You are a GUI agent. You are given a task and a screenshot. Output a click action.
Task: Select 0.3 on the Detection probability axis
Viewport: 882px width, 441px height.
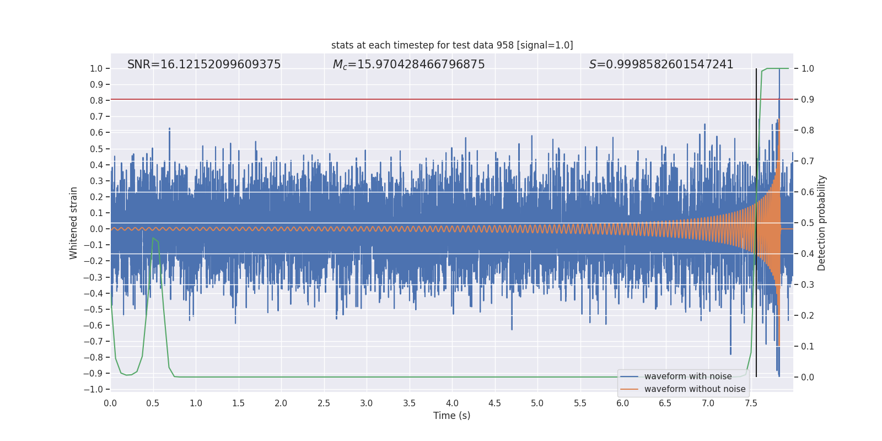point(808,285)
